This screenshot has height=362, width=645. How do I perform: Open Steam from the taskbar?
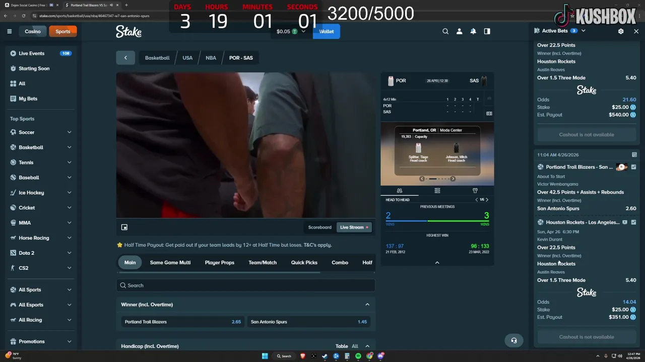325,356
